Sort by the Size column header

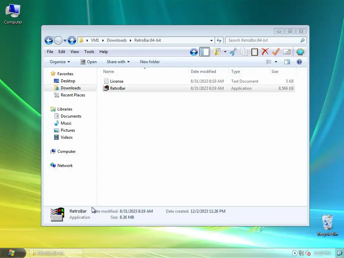pyautogui.click(x=283, y=72)
